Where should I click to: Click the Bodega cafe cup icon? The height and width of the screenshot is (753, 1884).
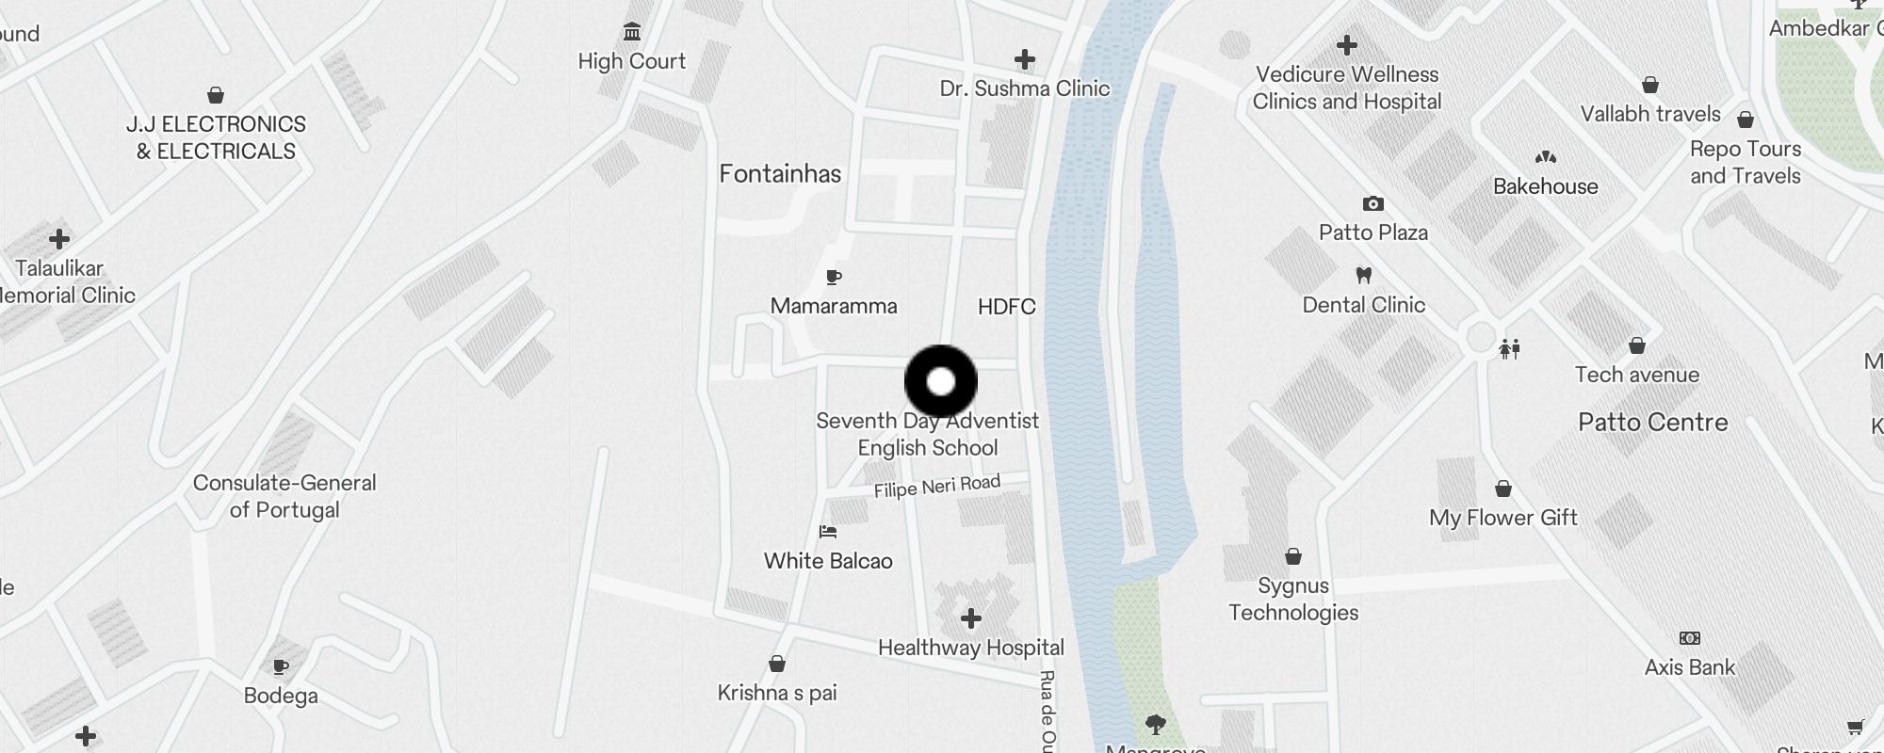coord(281,667)
